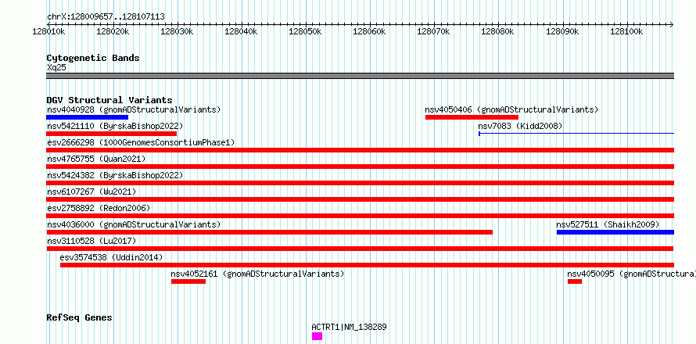696x344 pixels.
Task: Click the red nsv4036000 variant bar
Action: tap(270, 232)
